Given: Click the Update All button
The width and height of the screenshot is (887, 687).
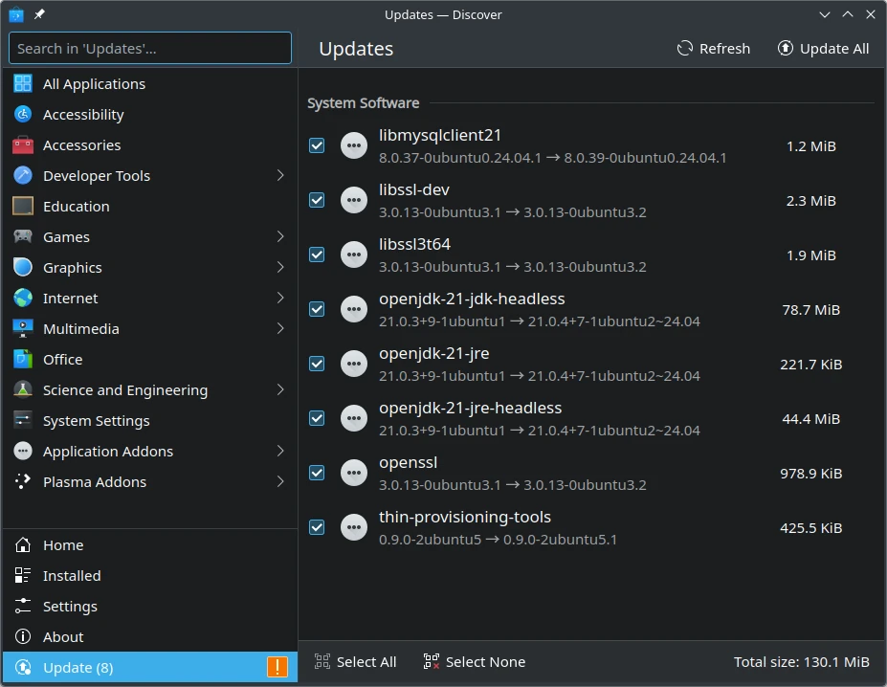Looking at the screenshot, I should [823, 49].
